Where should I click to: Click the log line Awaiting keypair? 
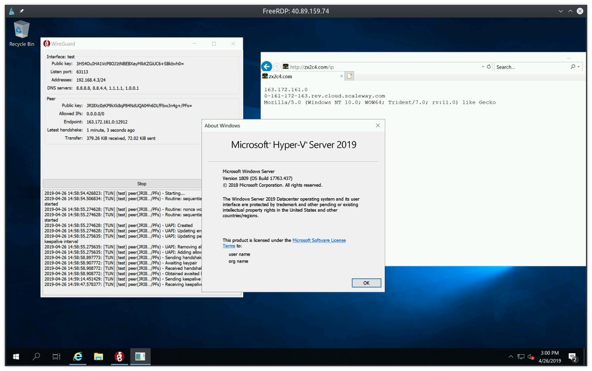pos(121,263)
